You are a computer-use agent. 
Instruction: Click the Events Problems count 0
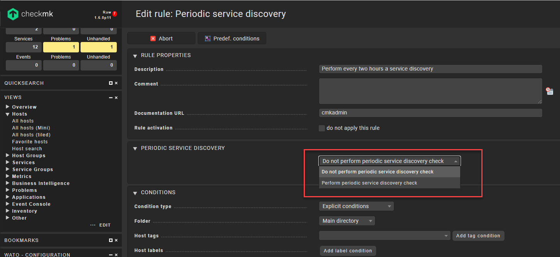point(61,65)
